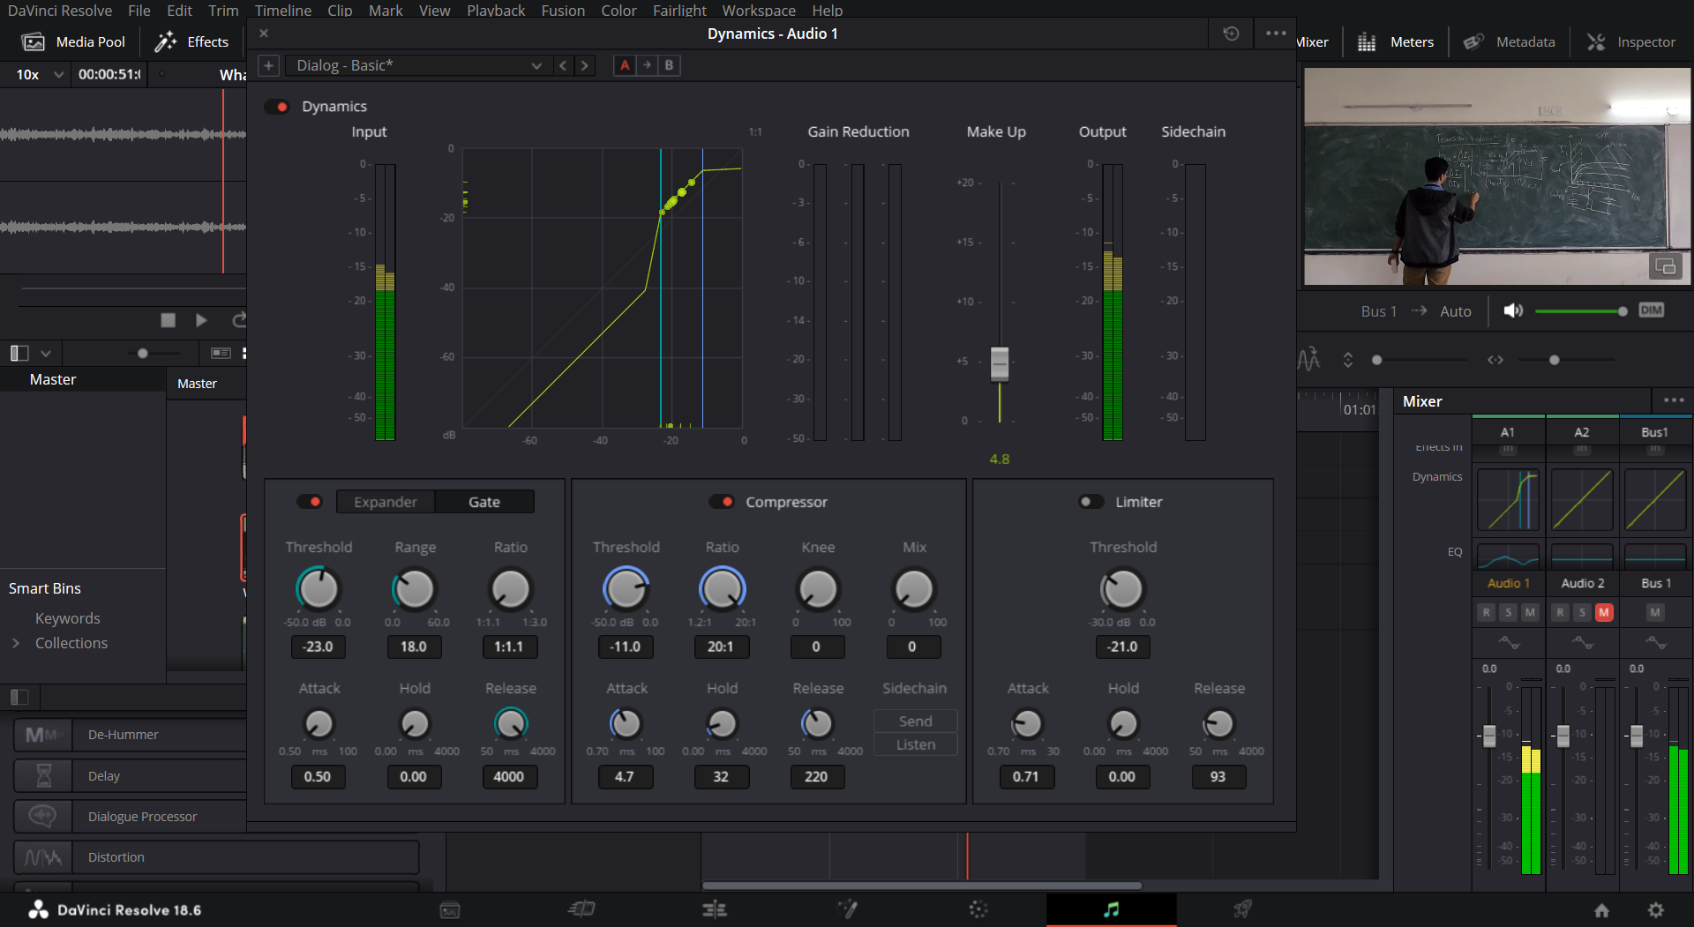Click the Compressor Threshold knob

626,589
